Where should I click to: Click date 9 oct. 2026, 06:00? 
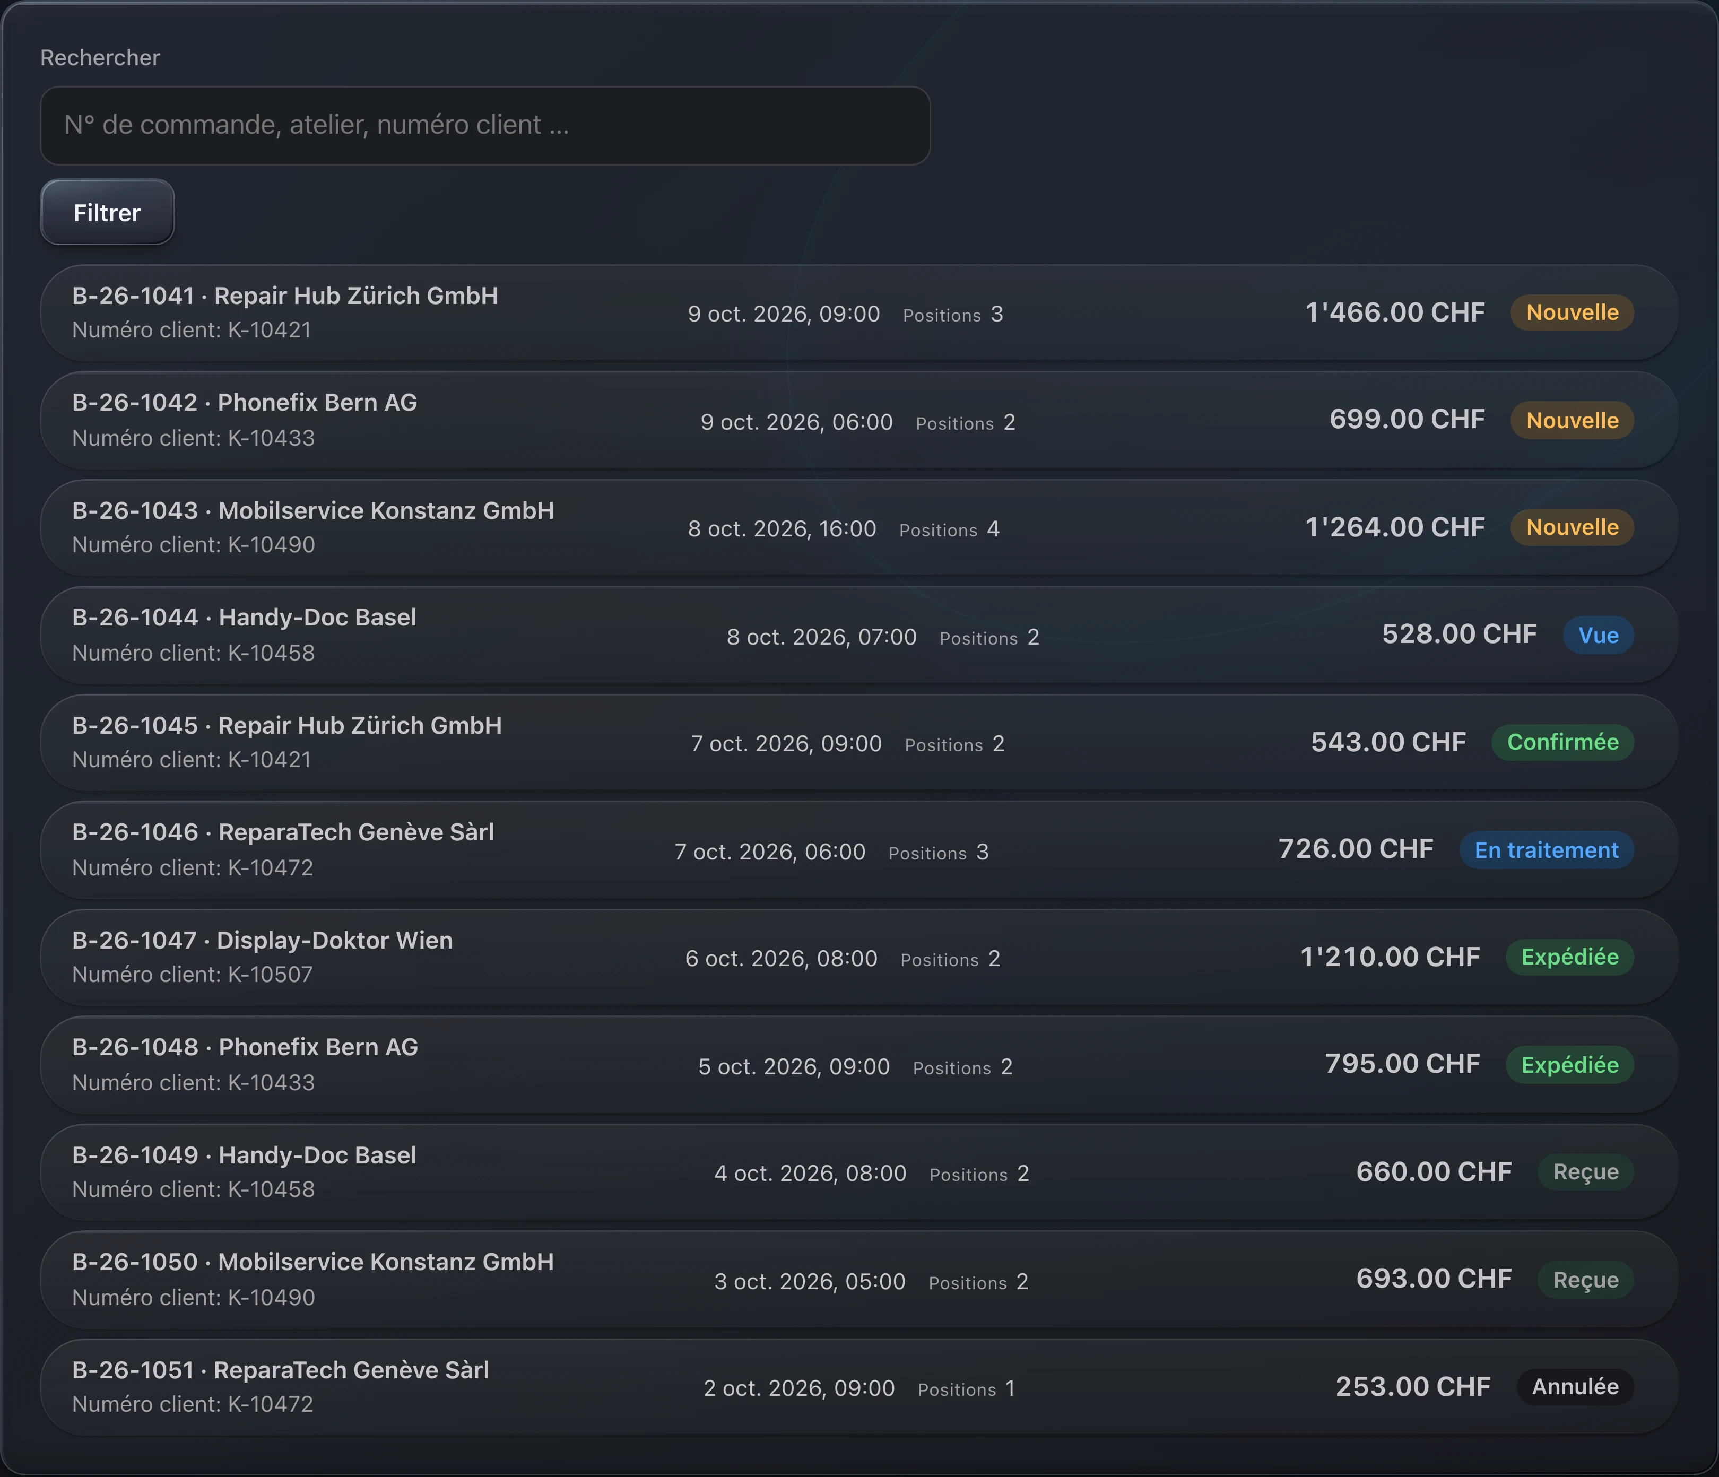coord(796,422)
